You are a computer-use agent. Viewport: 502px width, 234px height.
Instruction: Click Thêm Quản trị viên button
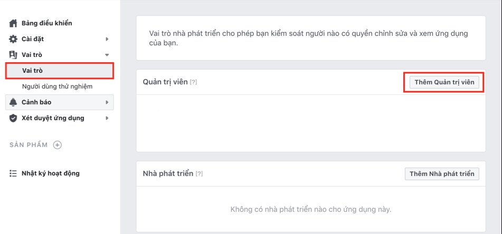(444, 82)
